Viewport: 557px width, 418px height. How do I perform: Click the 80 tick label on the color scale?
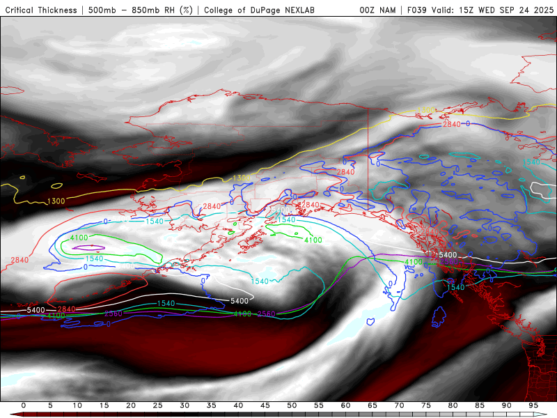click(453, 405)
